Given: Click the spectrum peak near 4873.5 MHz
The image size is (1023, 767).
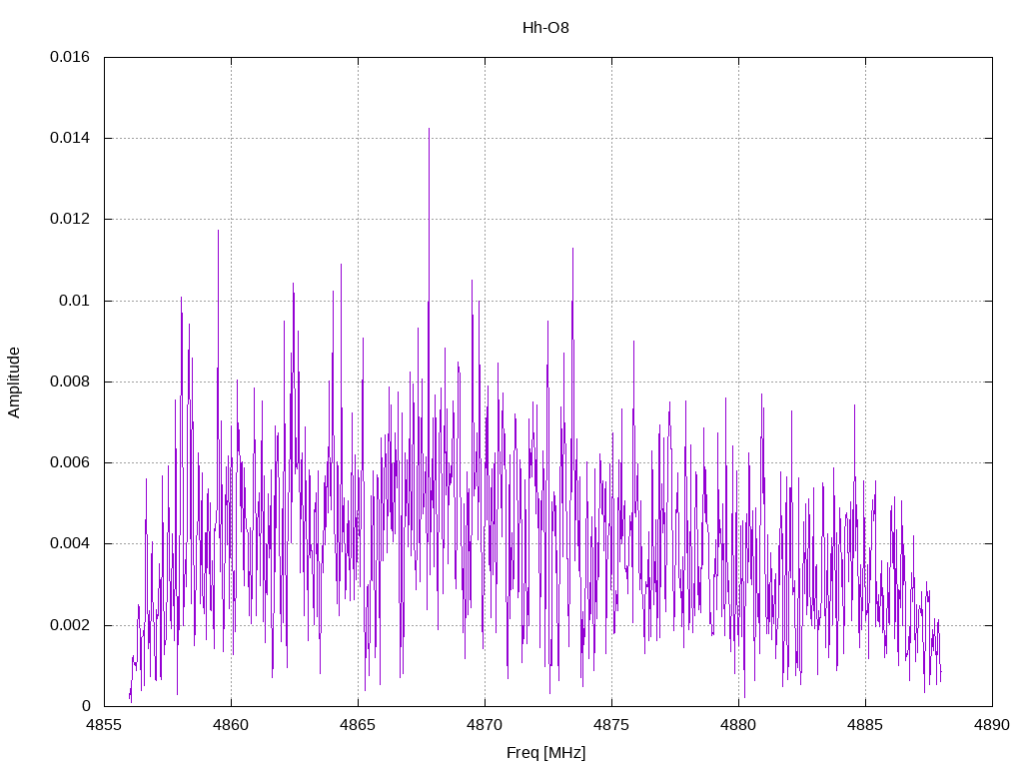Looking at the screenshot, I should (572, 251).
